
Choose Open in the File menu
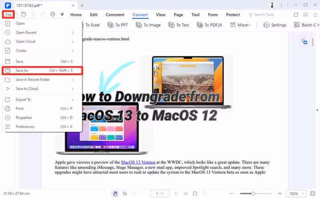(43, 24)
